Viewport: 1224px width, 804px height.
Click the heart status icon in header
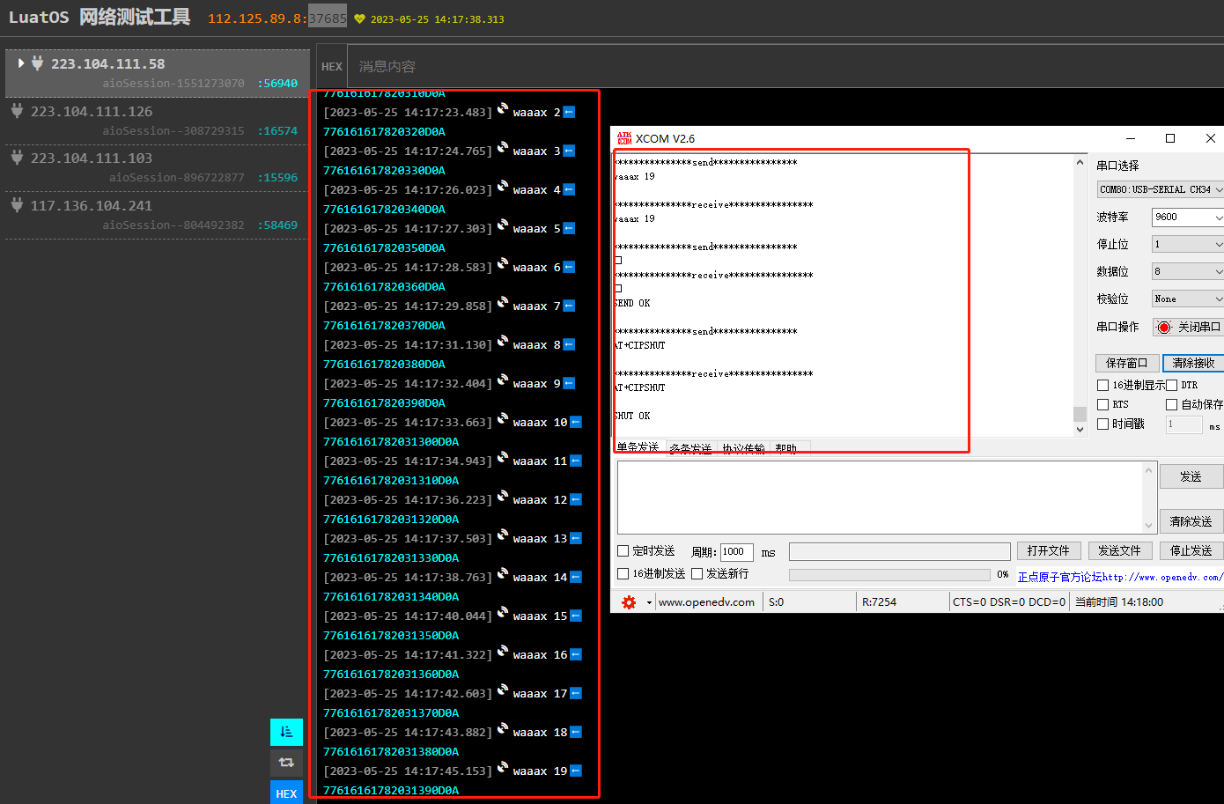click(359, 18)
